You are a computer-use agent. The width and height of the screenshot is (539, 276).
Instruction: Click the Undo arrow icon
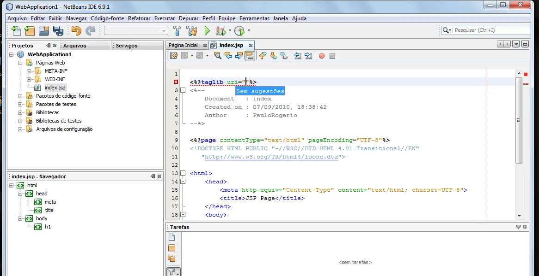pyautogui.click(x=76, y=31)
